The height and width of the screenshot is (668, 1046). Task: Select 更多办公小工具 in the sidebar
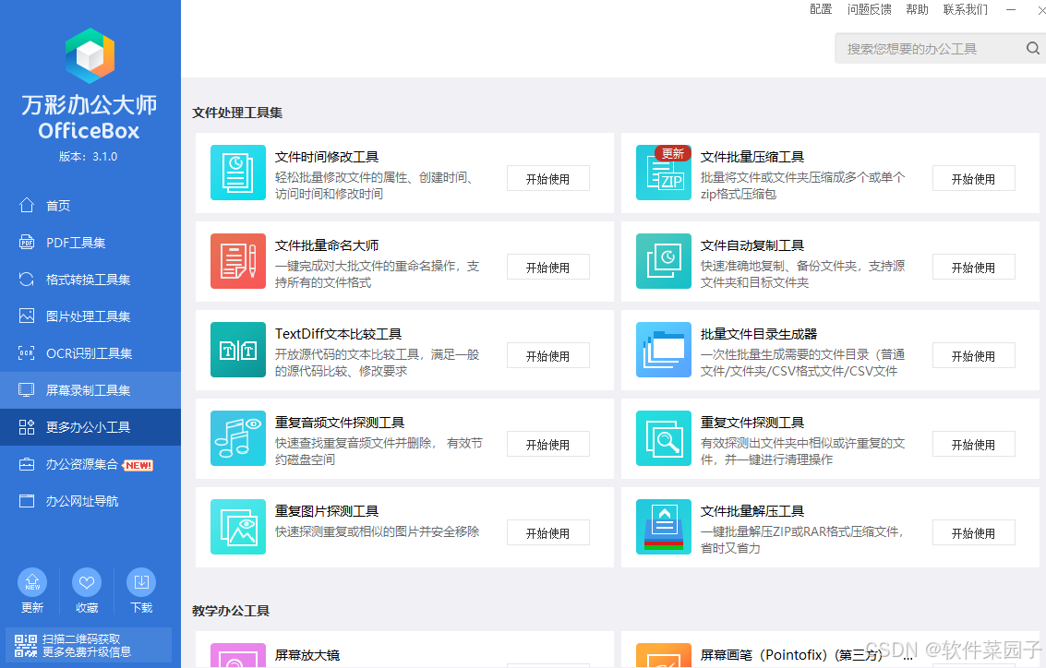pos(90,426)
